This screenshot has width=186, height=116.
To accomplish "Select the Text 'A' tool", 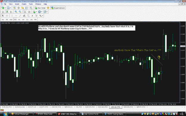I will pos(32,16).
